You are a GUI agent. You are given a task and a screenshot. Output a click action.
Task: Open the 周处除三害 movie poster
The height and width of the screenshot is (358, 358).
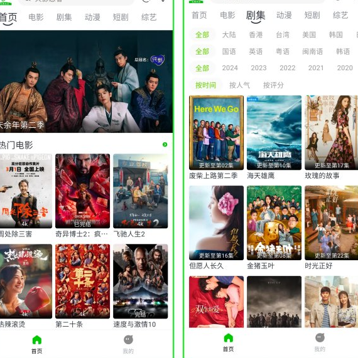coord(26,191)
